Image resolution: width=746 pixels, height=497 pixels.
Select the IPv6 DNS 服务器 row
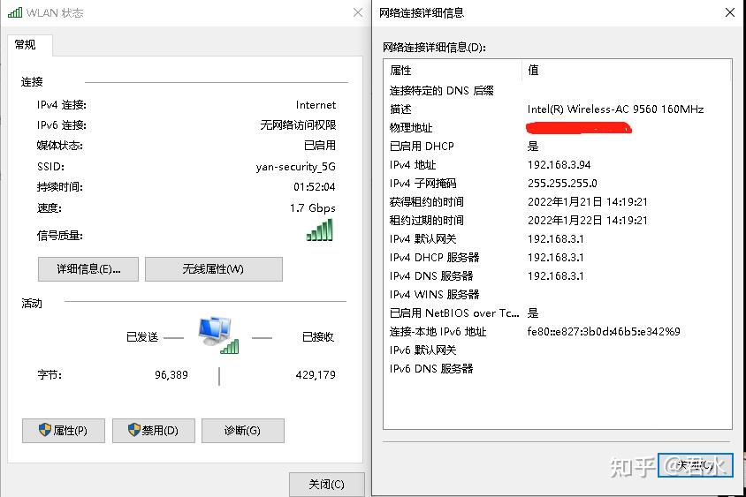tap(558, 369)
